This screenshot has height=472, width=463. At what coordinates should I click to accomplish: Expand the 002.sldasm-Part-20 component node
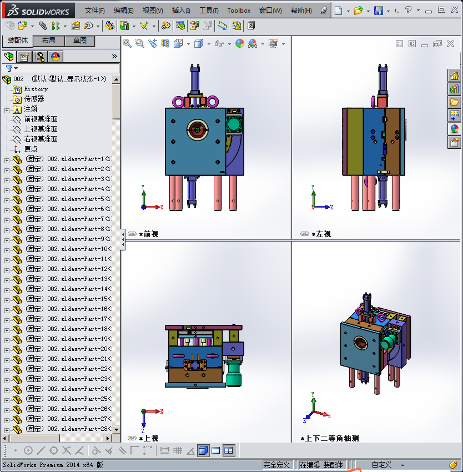7,350
